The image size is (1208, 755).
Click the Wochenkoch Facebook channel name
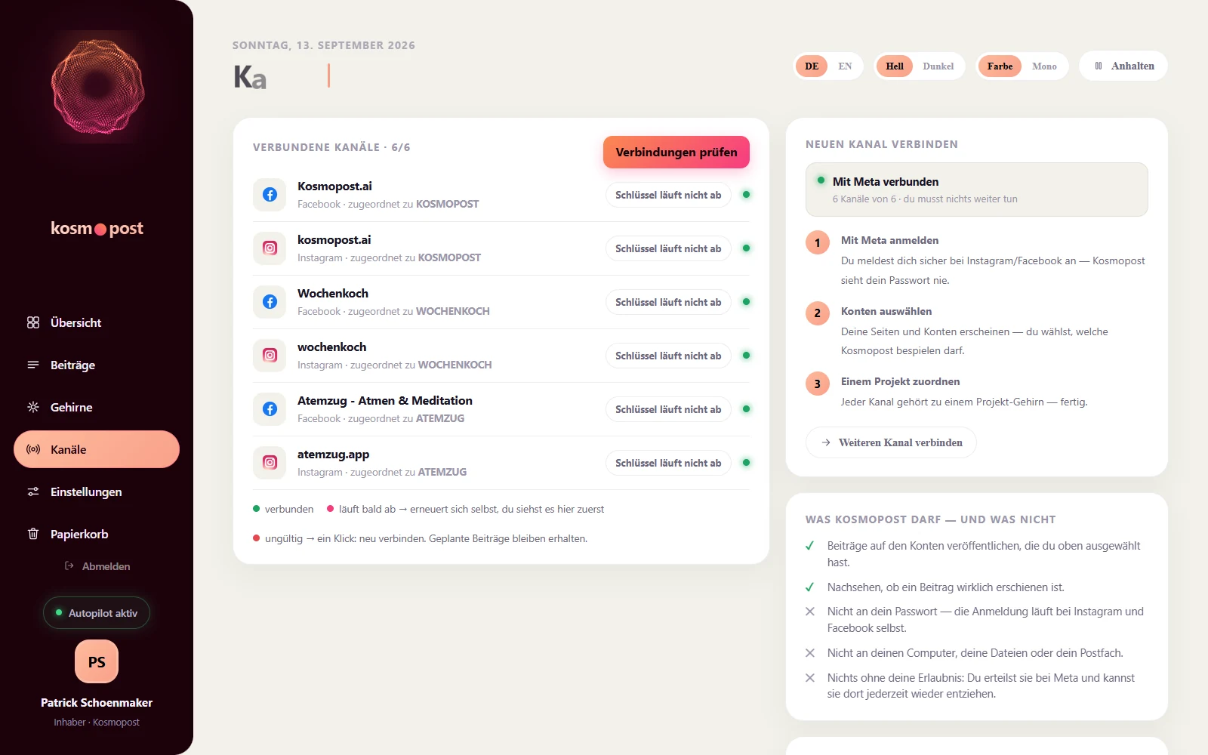click(333, 294)
